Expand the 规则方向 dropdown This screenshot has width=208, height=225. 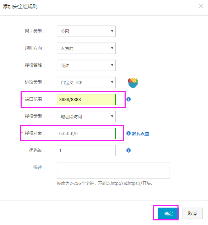[x=86, y=48]
